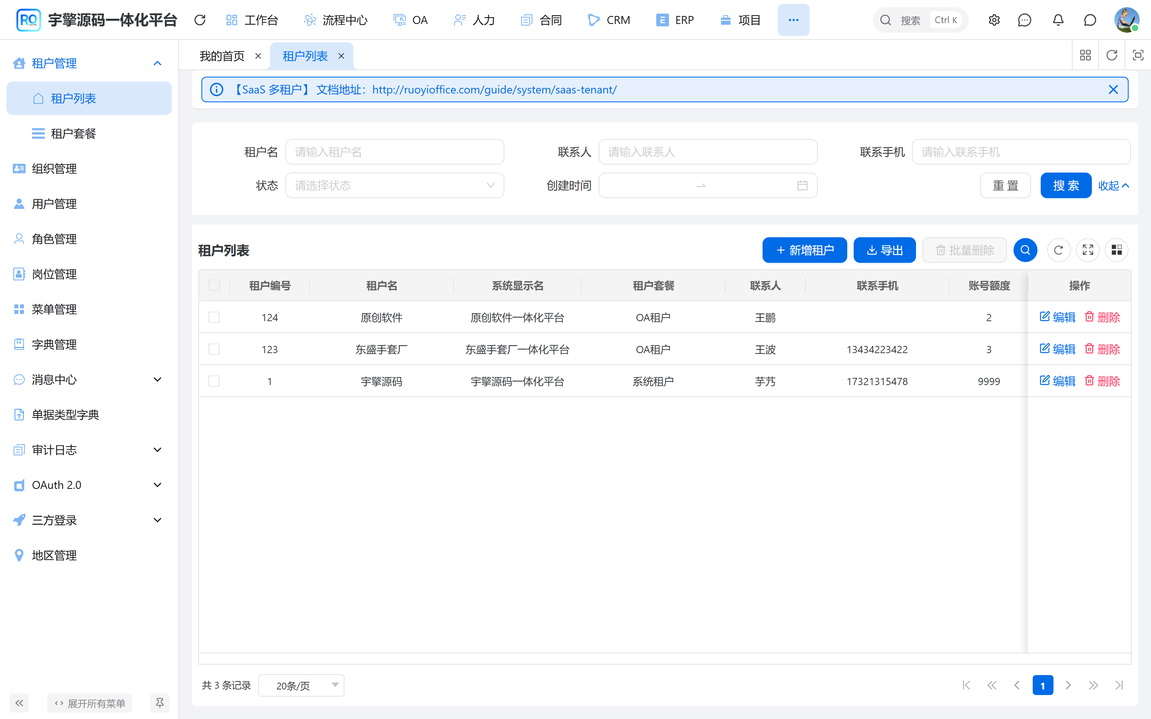Toggle fullscreen content view icon
This screenshot has width=1151, height=719.
click(x=1138, y=55)
